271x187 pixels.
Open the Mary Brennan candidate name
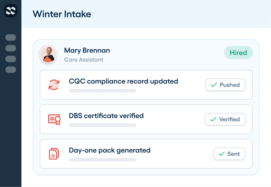click(87, 51)
